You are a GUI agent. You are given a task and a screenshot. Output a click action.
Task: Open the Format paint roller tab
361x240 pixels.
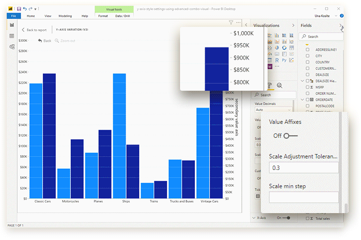tap(270, 85)
